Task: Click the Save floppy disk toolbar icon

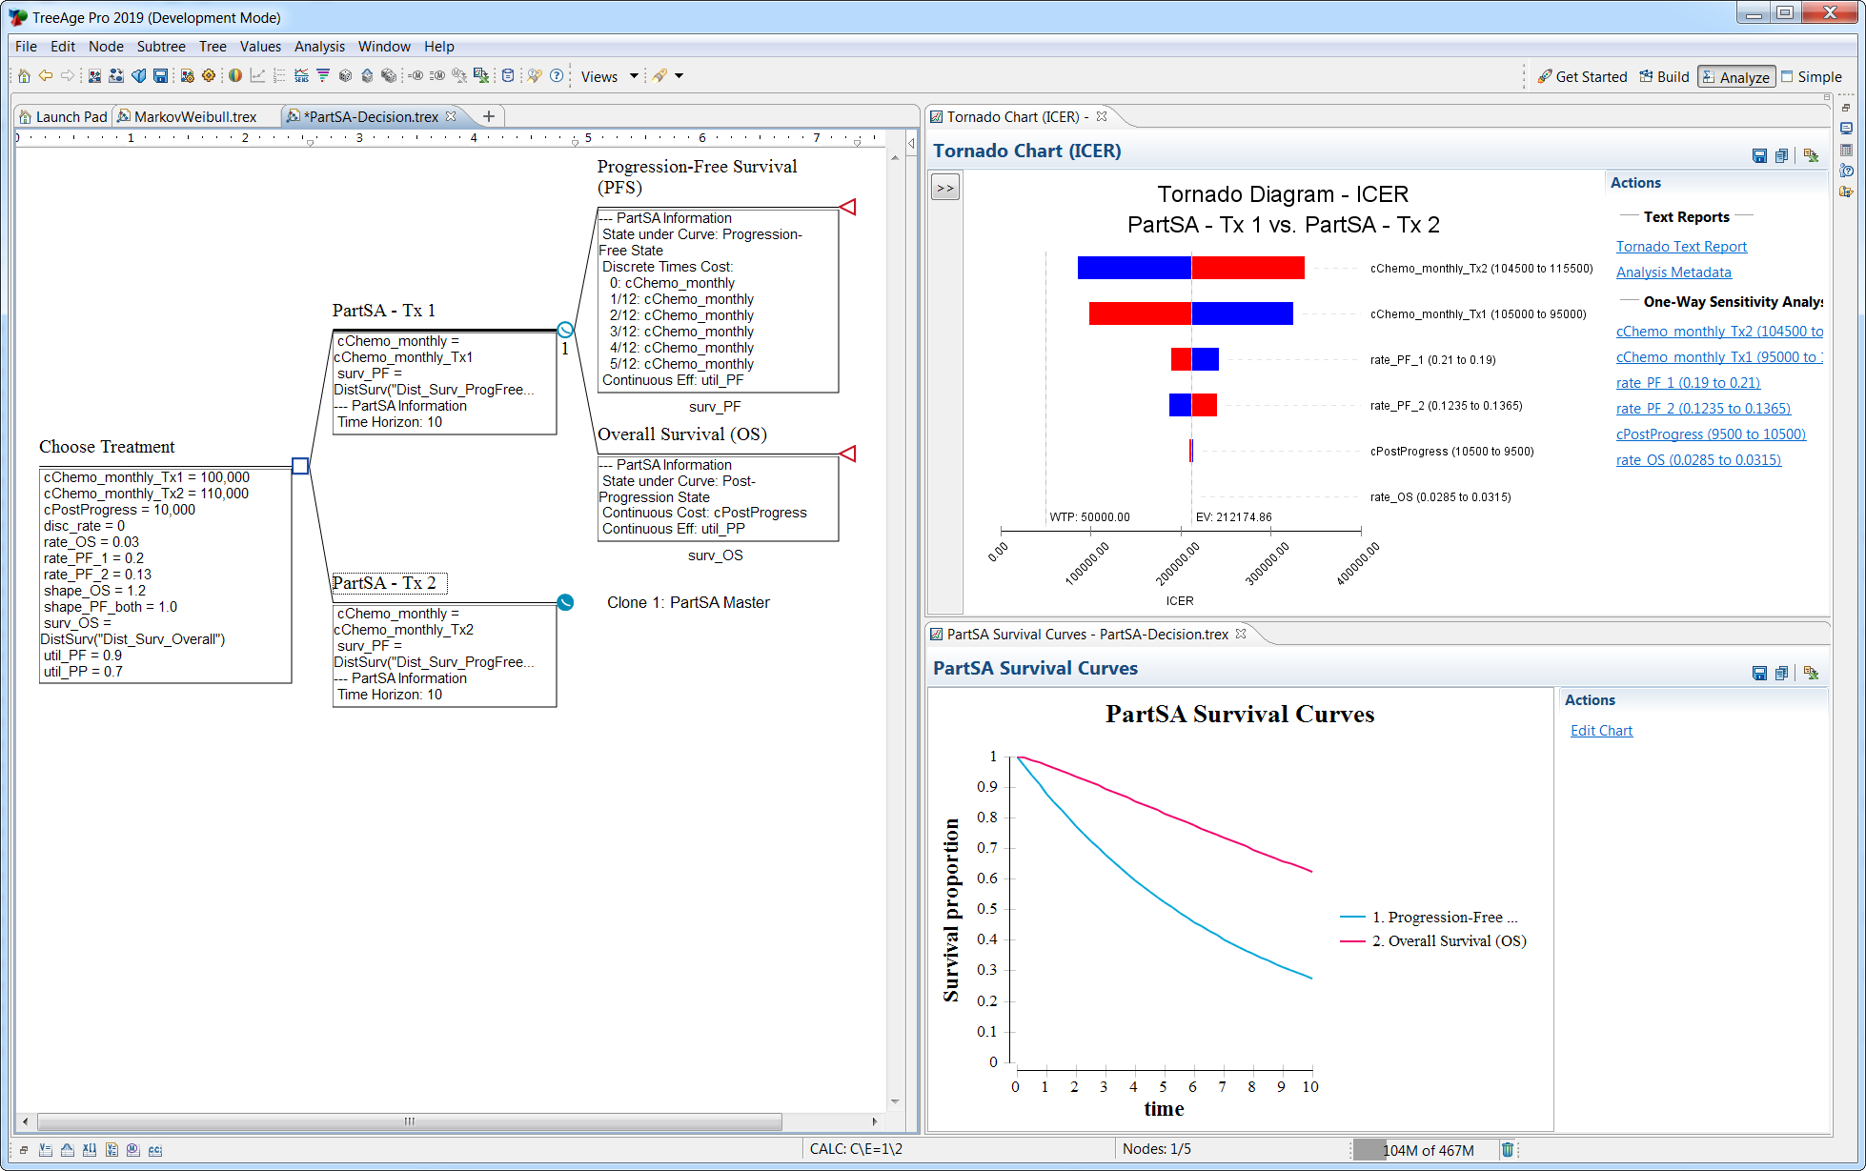Action: point(160,76)
